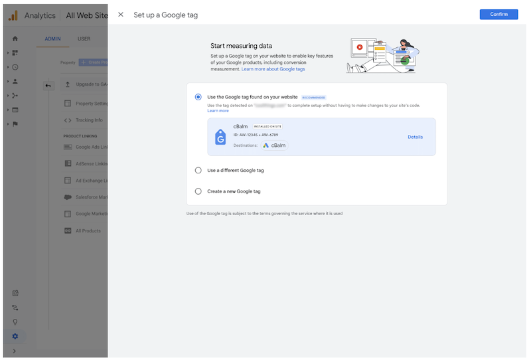531x362 pixels.
Task: Expand Audience section arrow
Action: (8, 81)
